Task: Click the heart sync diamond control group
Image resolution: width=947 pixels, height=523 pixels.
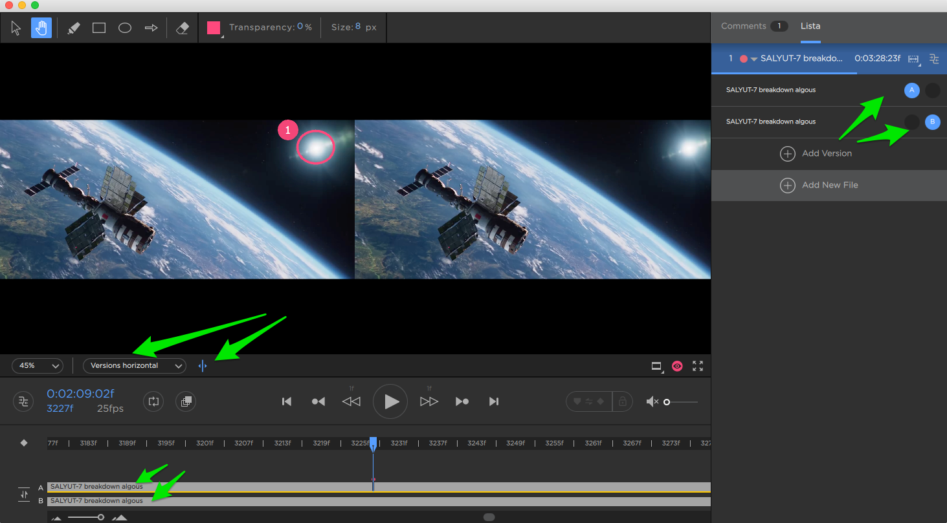Action: (x=589, y=401)
